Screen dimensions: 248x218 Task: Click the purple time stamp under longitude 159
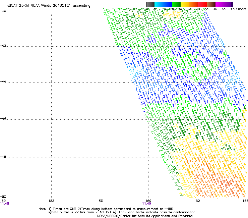pos(146,204)
